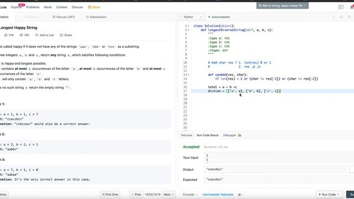Click code line 17 with diction assignment
Screen dimensions: 354x199
tap(244, 91)
